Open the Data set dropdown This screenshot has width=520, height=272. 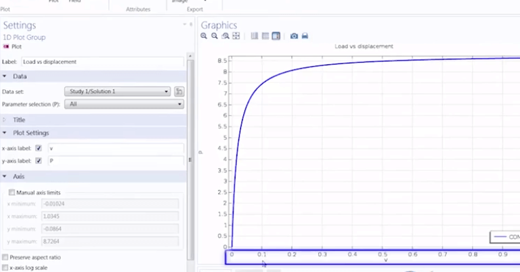pyautogui.click(x=116, y=91)
